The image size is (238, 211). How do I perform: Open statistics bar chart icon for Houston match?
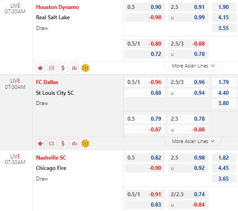(x=74, y=68)
